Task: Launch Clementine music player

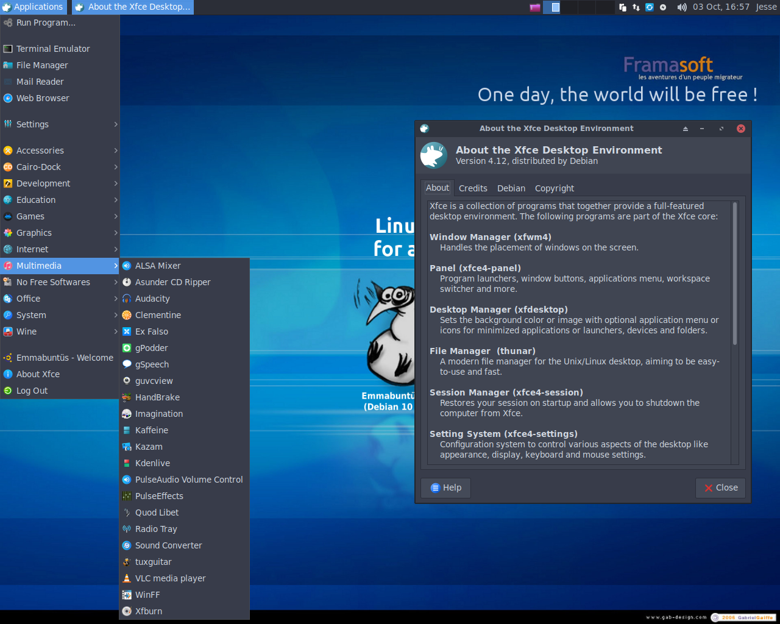Action: tap(185, 315)
